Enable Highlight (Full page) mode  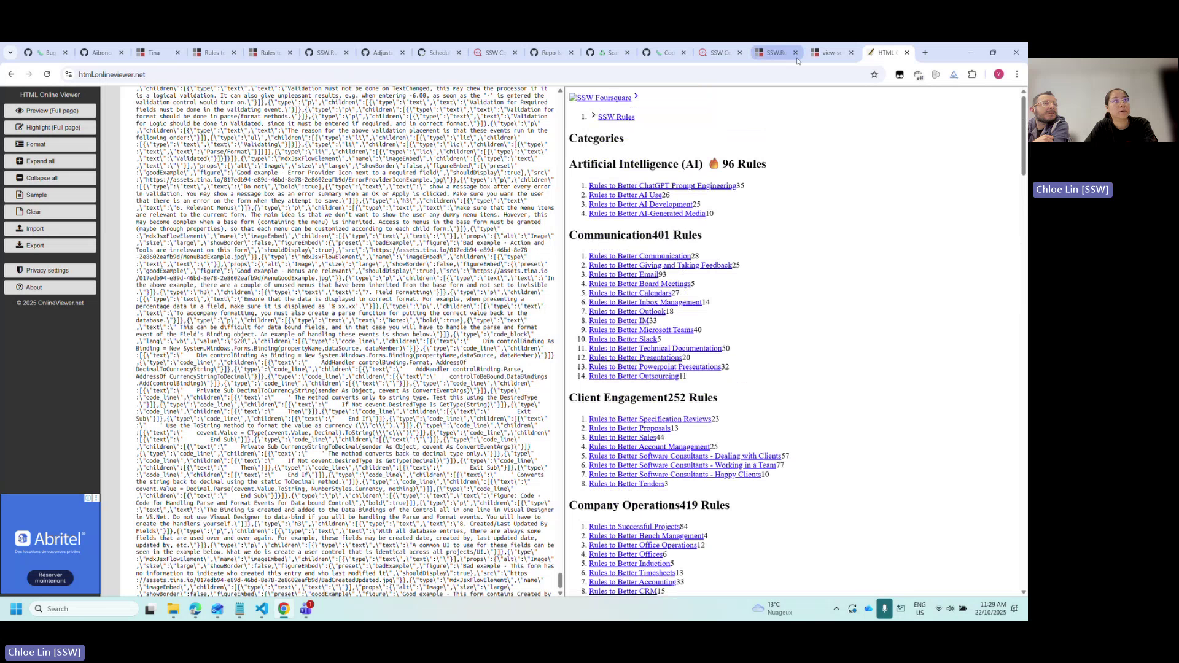click(20, 127)
